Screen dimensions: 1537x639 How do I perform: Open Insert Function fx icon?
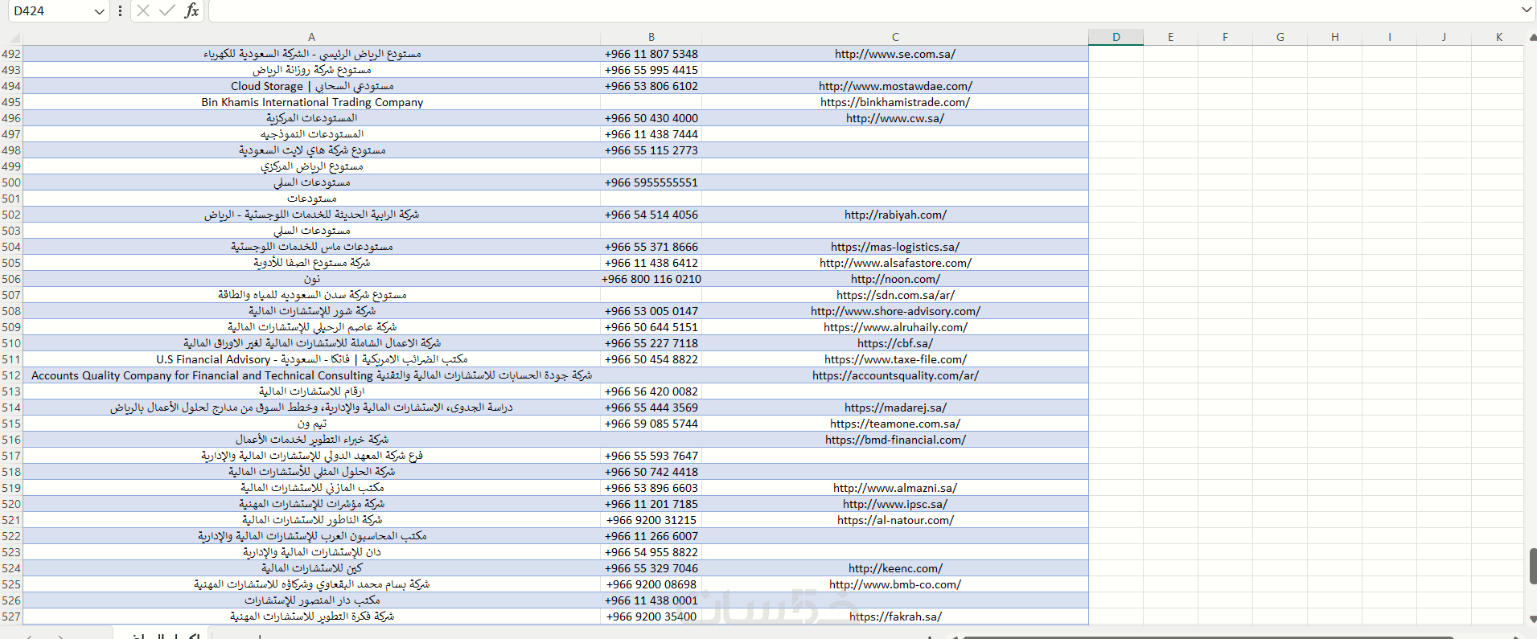coord(191,10)
